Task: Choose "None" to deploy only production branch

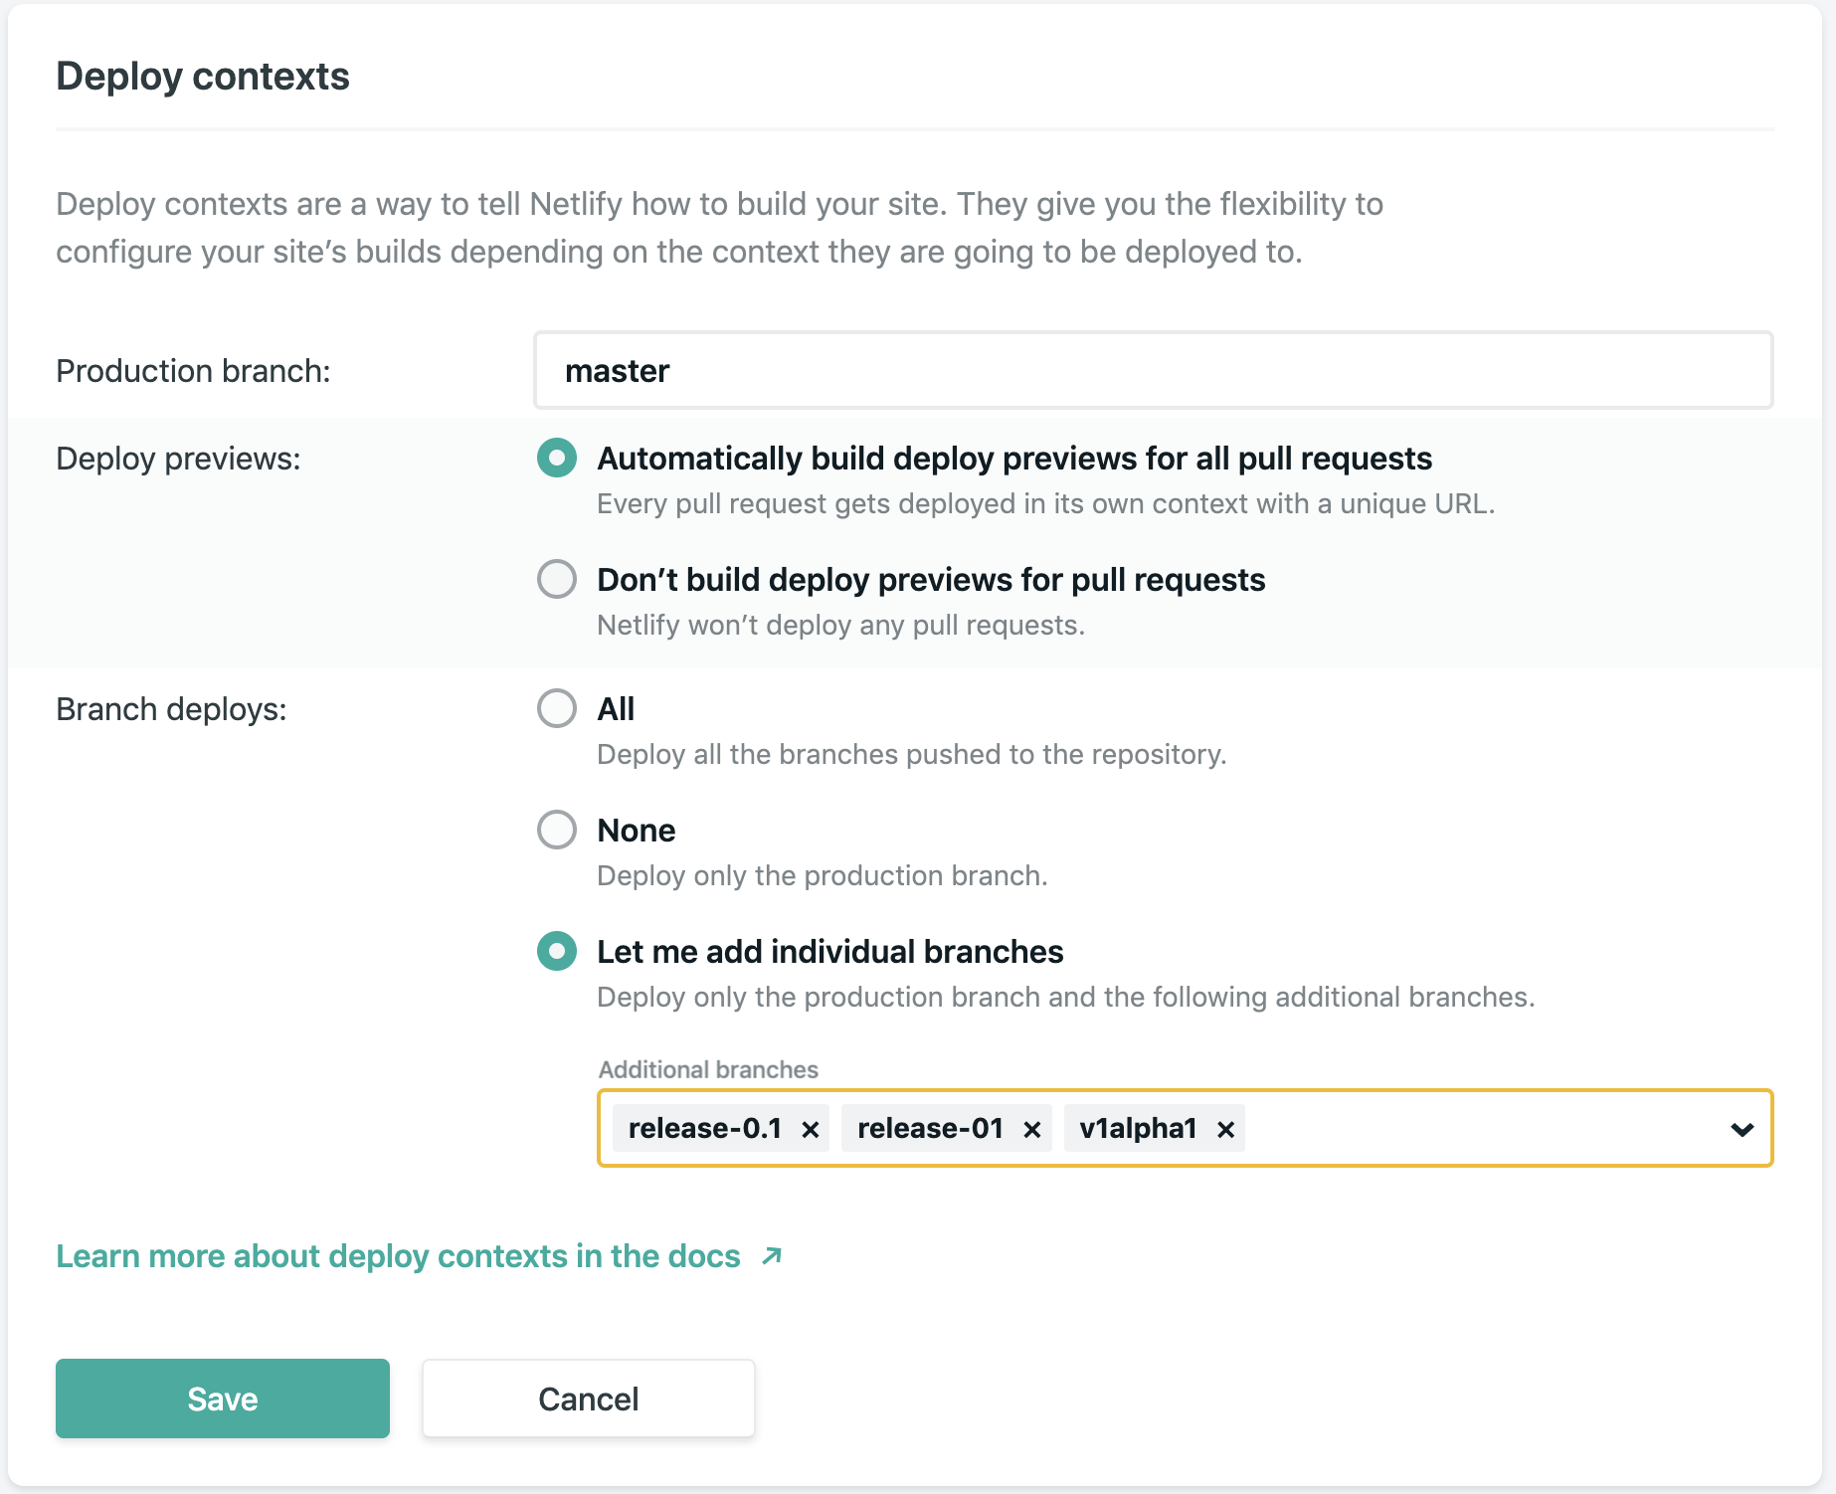Action: point(556,830)
